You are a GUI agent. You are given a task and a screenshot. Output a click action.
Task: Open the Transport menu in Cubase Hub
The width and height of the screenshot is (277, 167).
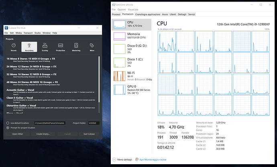[x=28, y=33]
